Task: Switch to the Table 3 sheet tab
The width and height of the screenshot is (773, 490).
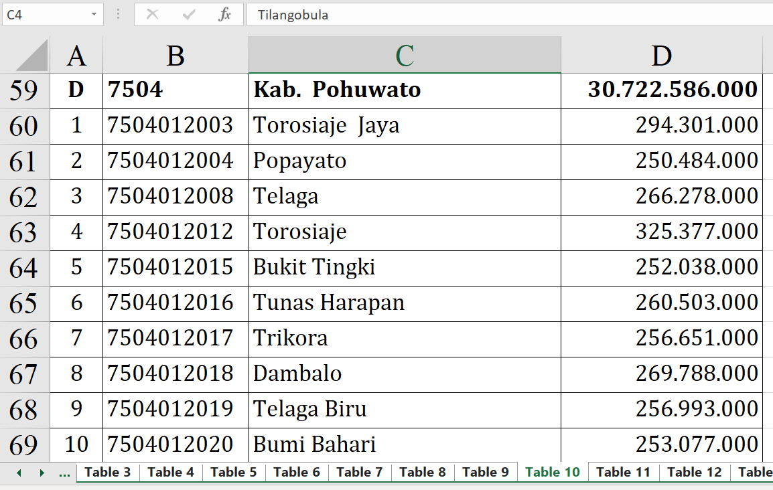Action: click(x=107, y=472)
